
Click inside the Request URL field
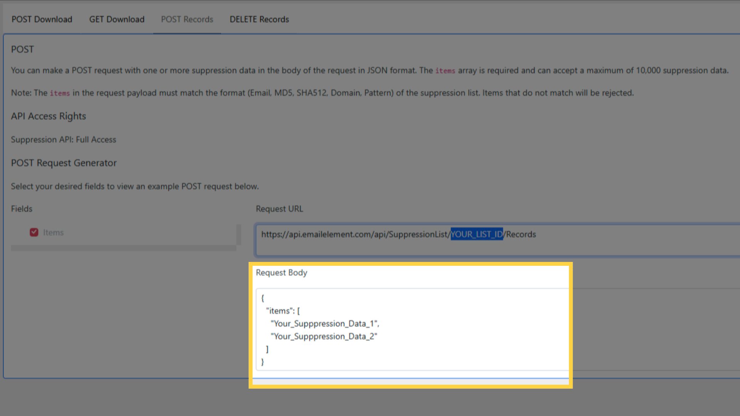click(x=497, y=240)
